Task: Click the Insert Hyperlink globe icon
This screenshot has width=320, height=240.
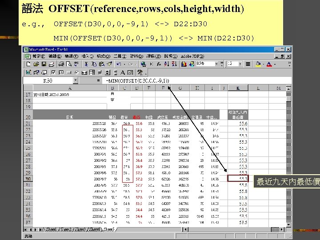Action: click(x=144, y=64)
